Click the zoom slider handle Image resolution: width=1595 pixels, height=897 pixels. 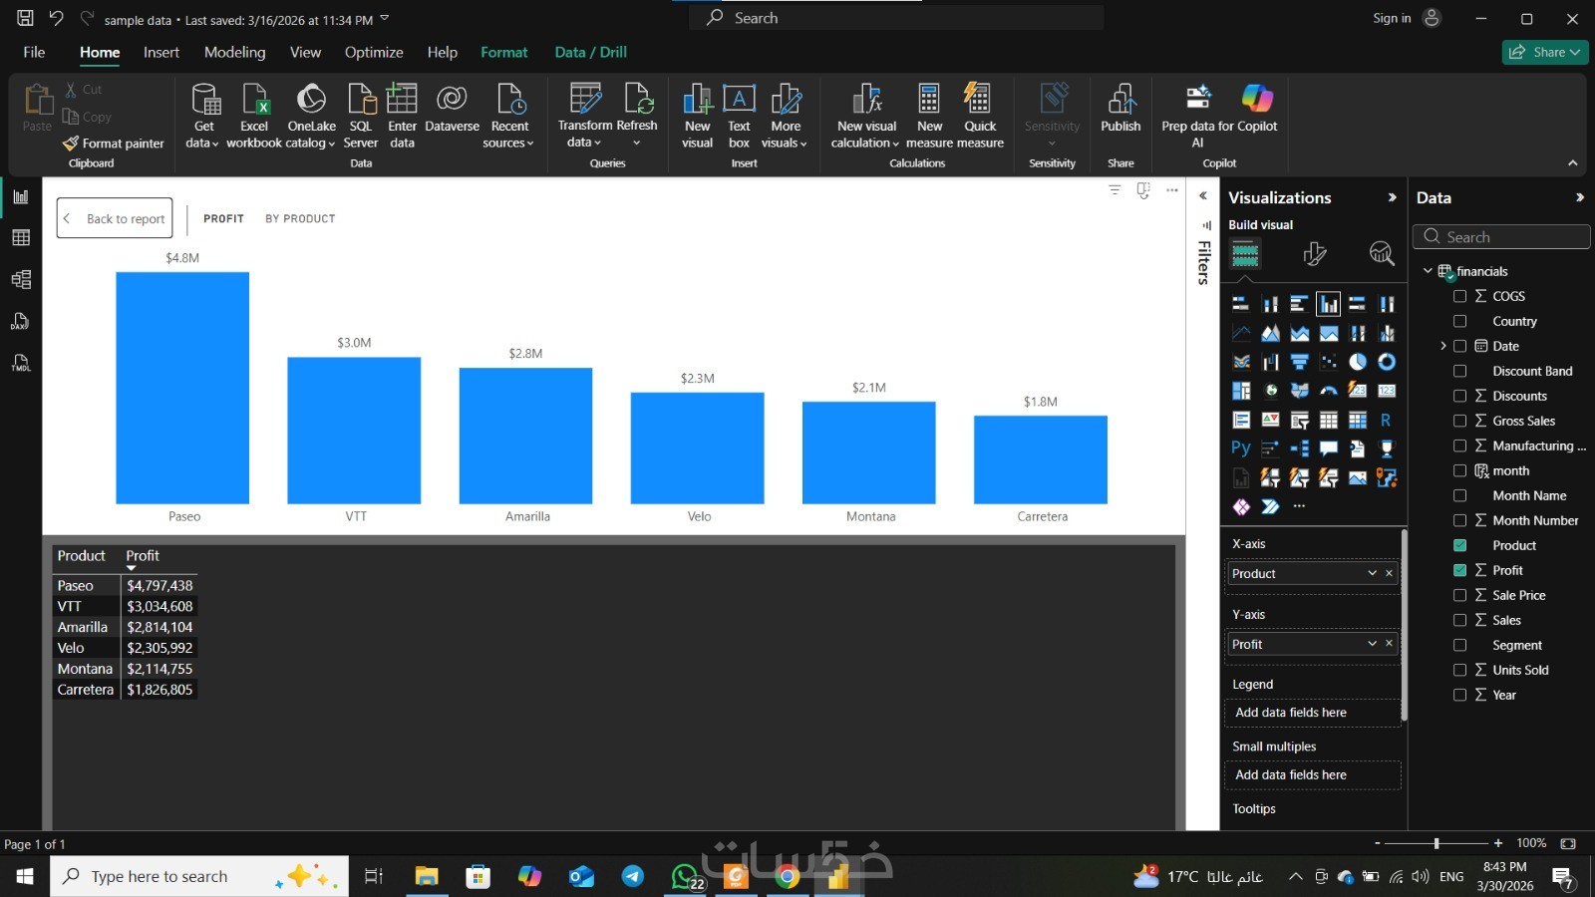(x=1436, y=843)
